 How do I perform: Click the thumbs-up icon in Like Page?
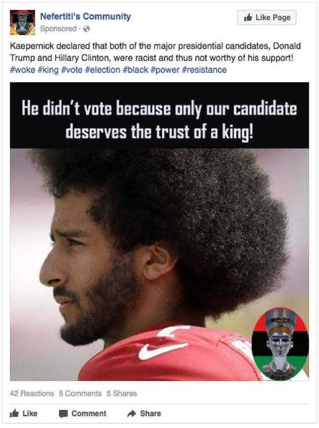point(248,18)
